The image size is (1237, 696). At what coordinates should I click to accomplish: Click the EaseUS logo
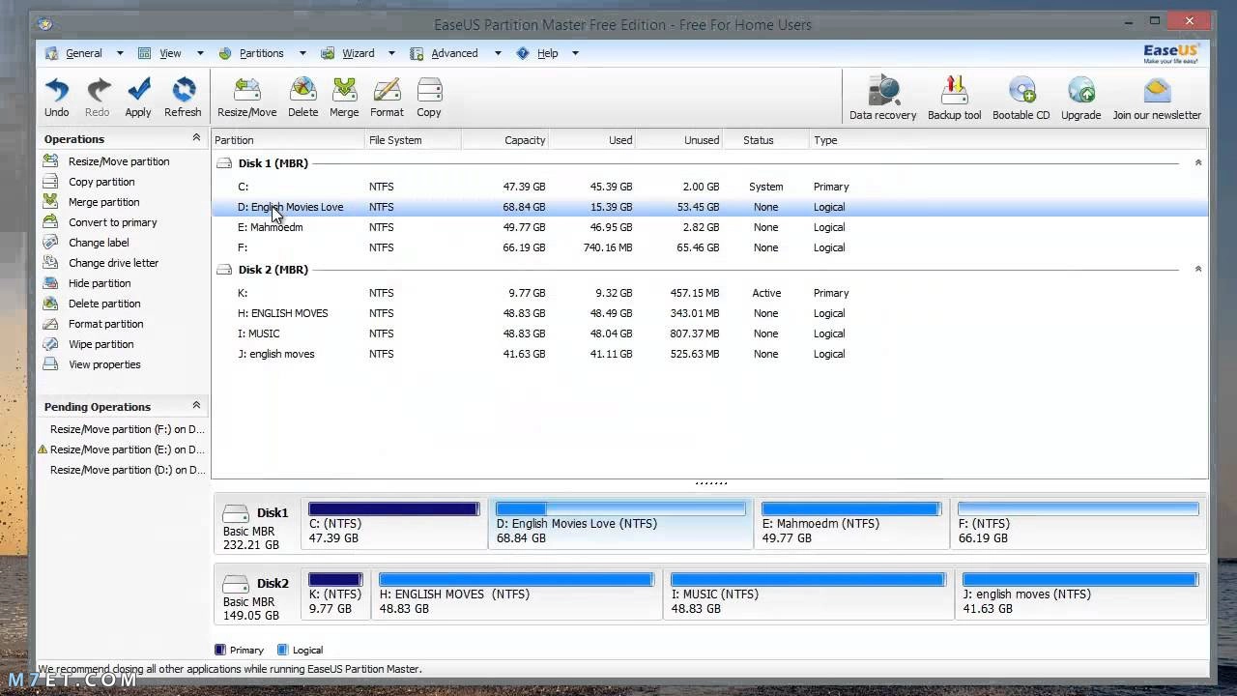tap(1170, 53)
